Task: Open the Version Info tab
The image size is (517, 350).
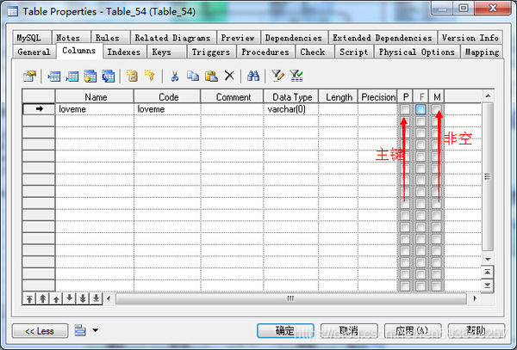Action: point(470,38)
